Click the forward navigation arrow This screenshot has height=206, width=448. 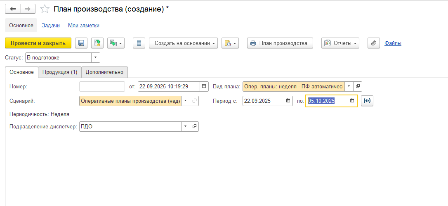click(x=28, y=9)
